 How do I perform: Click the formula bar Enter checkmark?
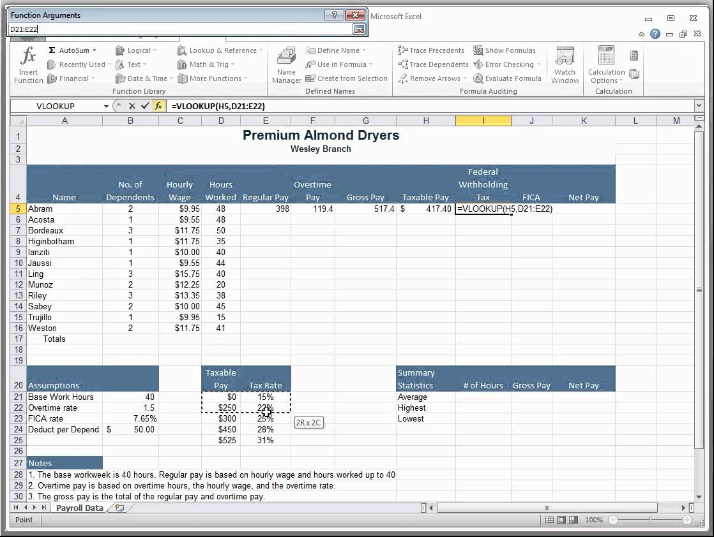point(146,106)
